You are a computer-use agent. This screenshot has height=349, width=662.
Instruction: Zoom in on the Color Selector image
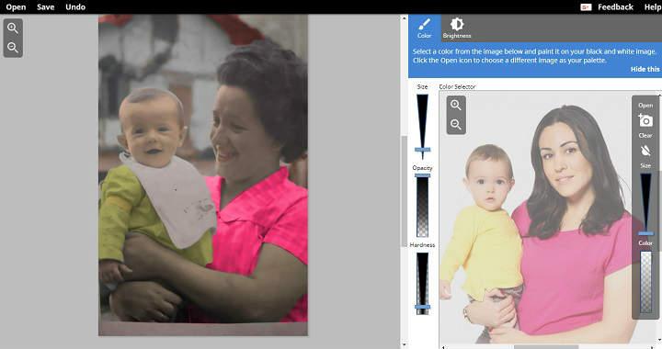(456, 105)
